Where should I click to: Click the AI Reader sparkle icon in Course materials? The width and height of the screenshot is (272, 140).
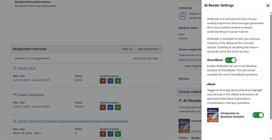click(x=180, y=101)
